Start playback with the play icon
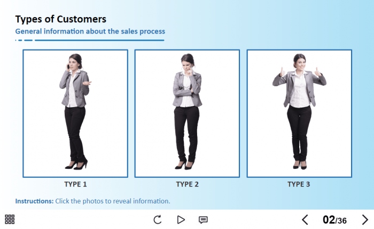Viewport: 374px width, 229px height. pyautogui.click(x=181, y=219)
